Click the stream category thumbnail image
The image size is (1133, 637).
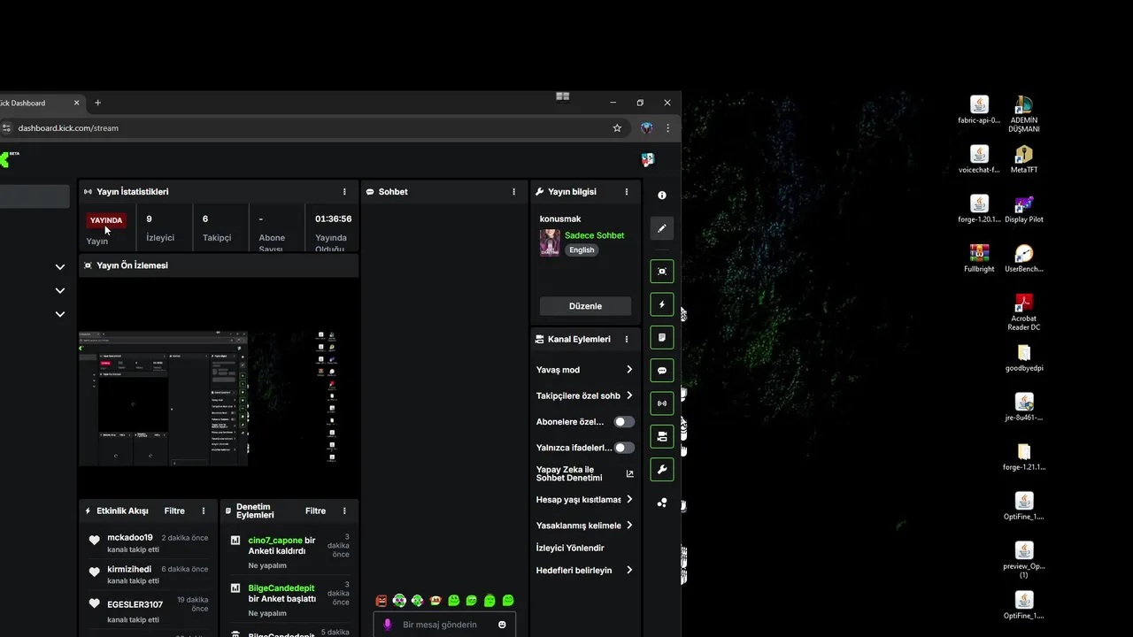click(x=550, y=243)
